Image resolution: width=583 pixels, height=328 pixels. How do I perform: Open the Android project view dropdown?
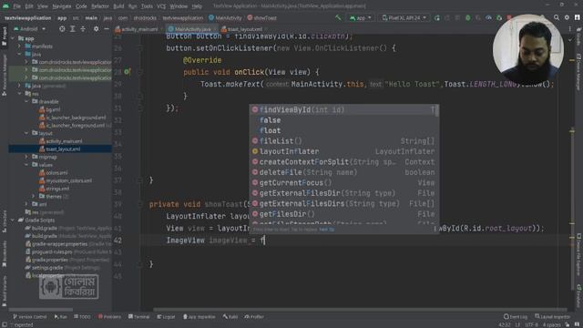pos(29,28)
